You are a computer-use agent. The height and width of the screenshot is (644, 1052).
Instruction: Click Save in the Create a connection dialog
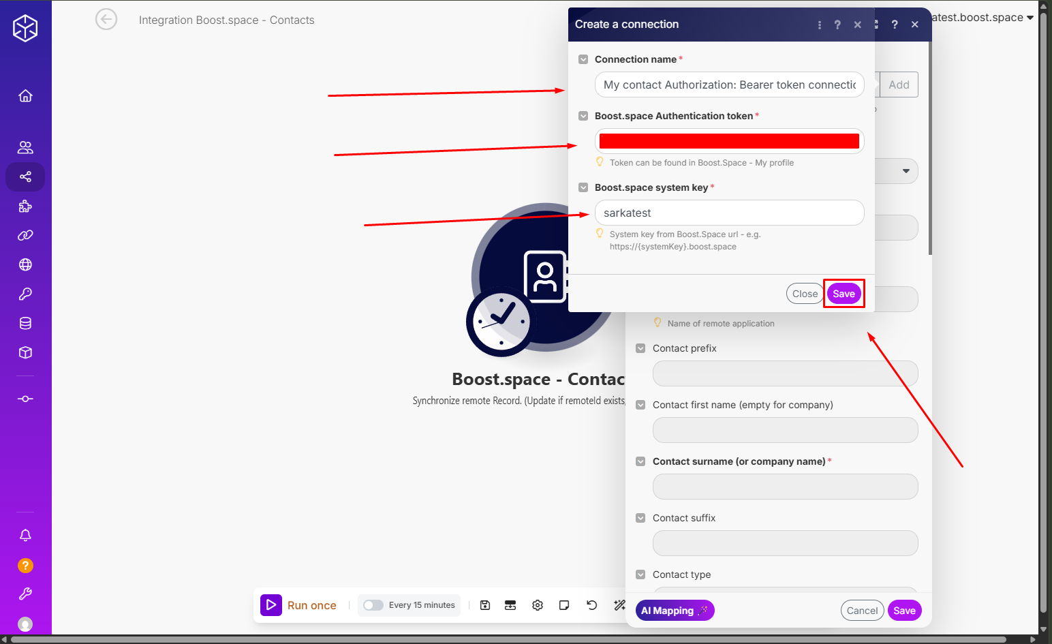pyautogui.click(x=844, y=294)
